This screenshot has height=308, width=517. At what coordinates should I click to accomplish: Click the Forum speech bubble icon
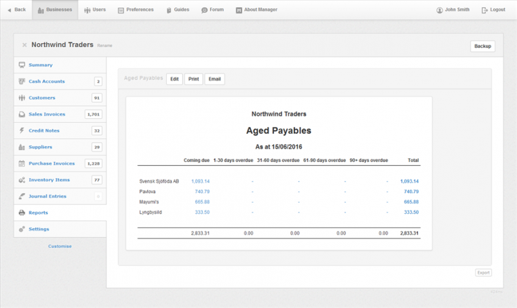[x=204, y=10]
